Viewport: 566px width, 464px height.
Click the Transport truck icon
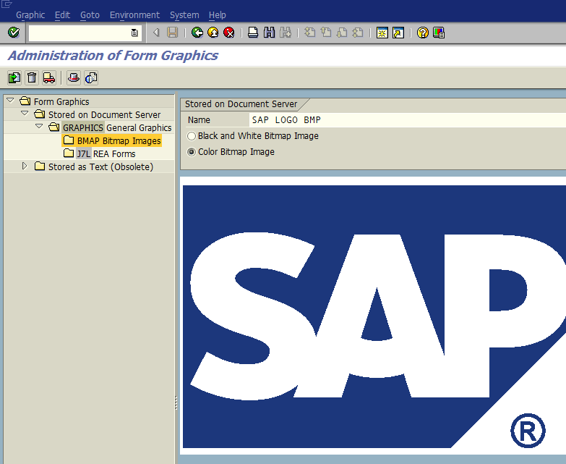(49, 77)
